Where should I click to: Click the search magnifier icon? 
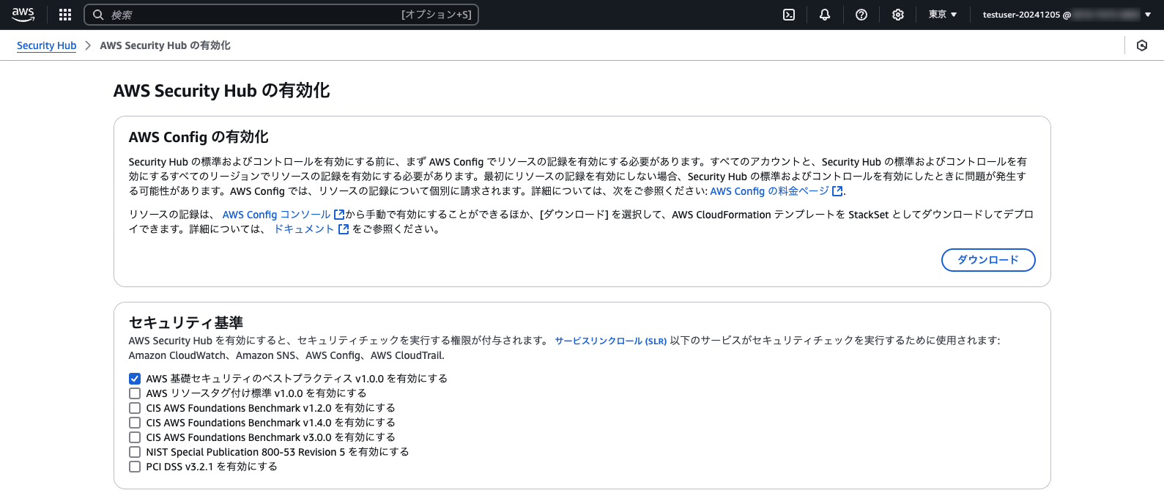(98, 15)
